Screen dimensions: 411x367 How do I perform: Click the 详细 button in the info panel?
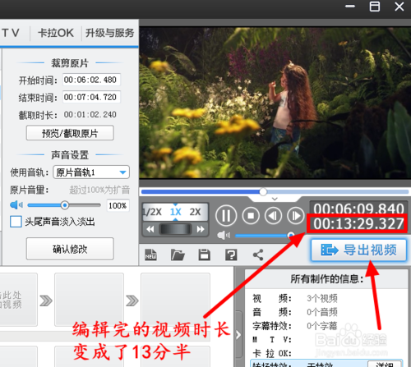tap(385, 365)
